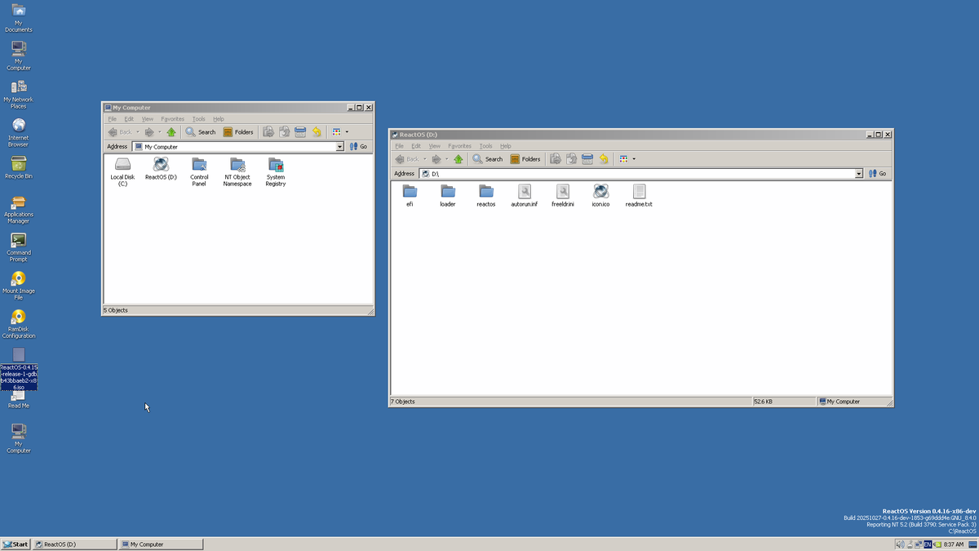The width and height of the screenshot is (979, 551).
Task: Open the Favorites menu in ReactOS (D:)
Action: [460, 145]
